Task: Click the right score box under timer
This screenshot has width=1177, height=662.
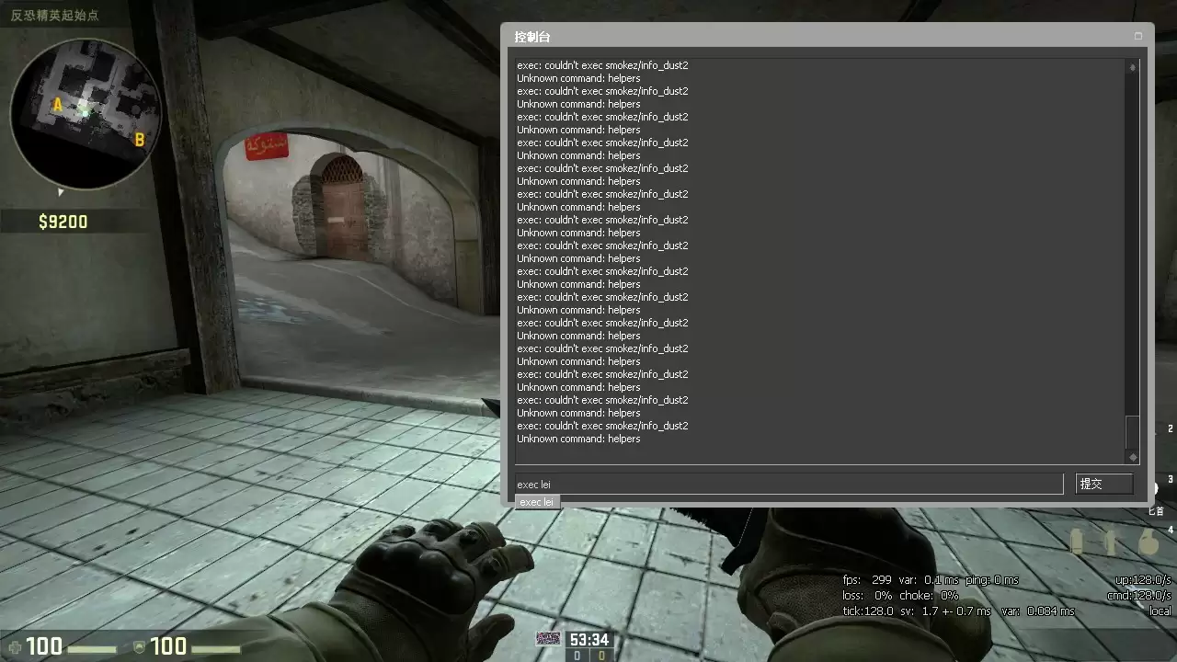Action: (x=601, y=656)
